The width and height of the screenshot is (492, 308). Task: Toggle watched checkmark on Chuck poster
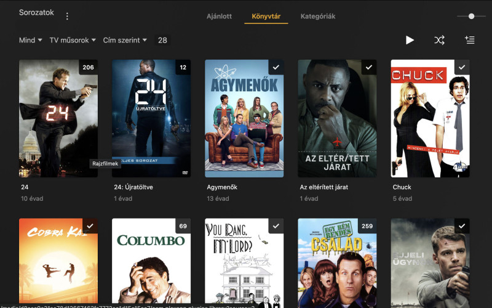[462, 67]
